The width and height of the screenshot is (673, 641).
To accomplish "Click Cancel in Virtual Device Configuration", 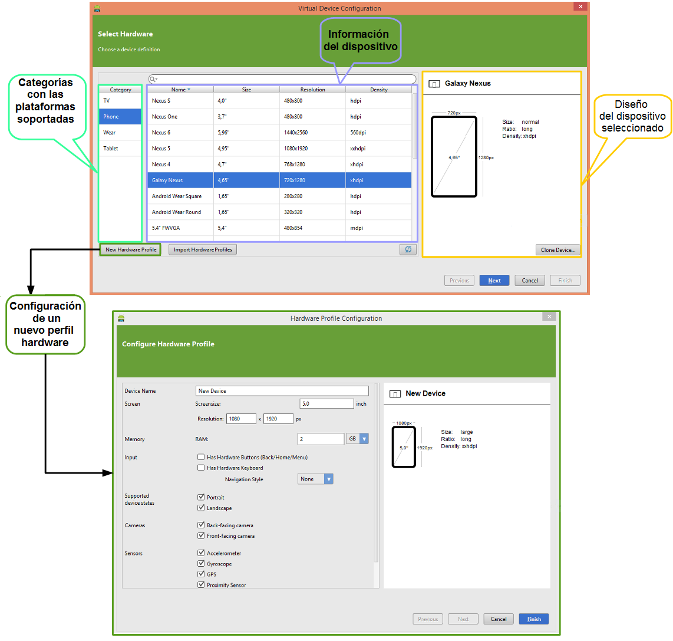I will click(530, 281).
